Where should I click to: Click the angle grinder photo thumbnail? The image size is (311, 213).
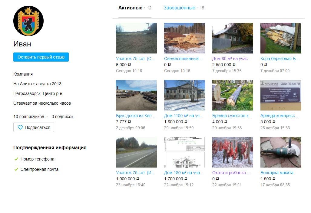[281, 152]
